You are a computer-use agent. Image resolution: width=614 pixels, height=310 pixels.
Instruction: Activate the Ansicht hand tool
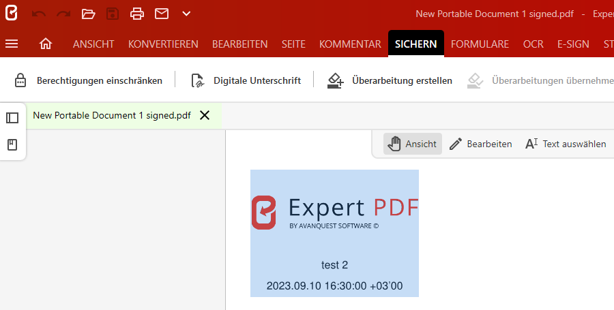click(412, 144)
